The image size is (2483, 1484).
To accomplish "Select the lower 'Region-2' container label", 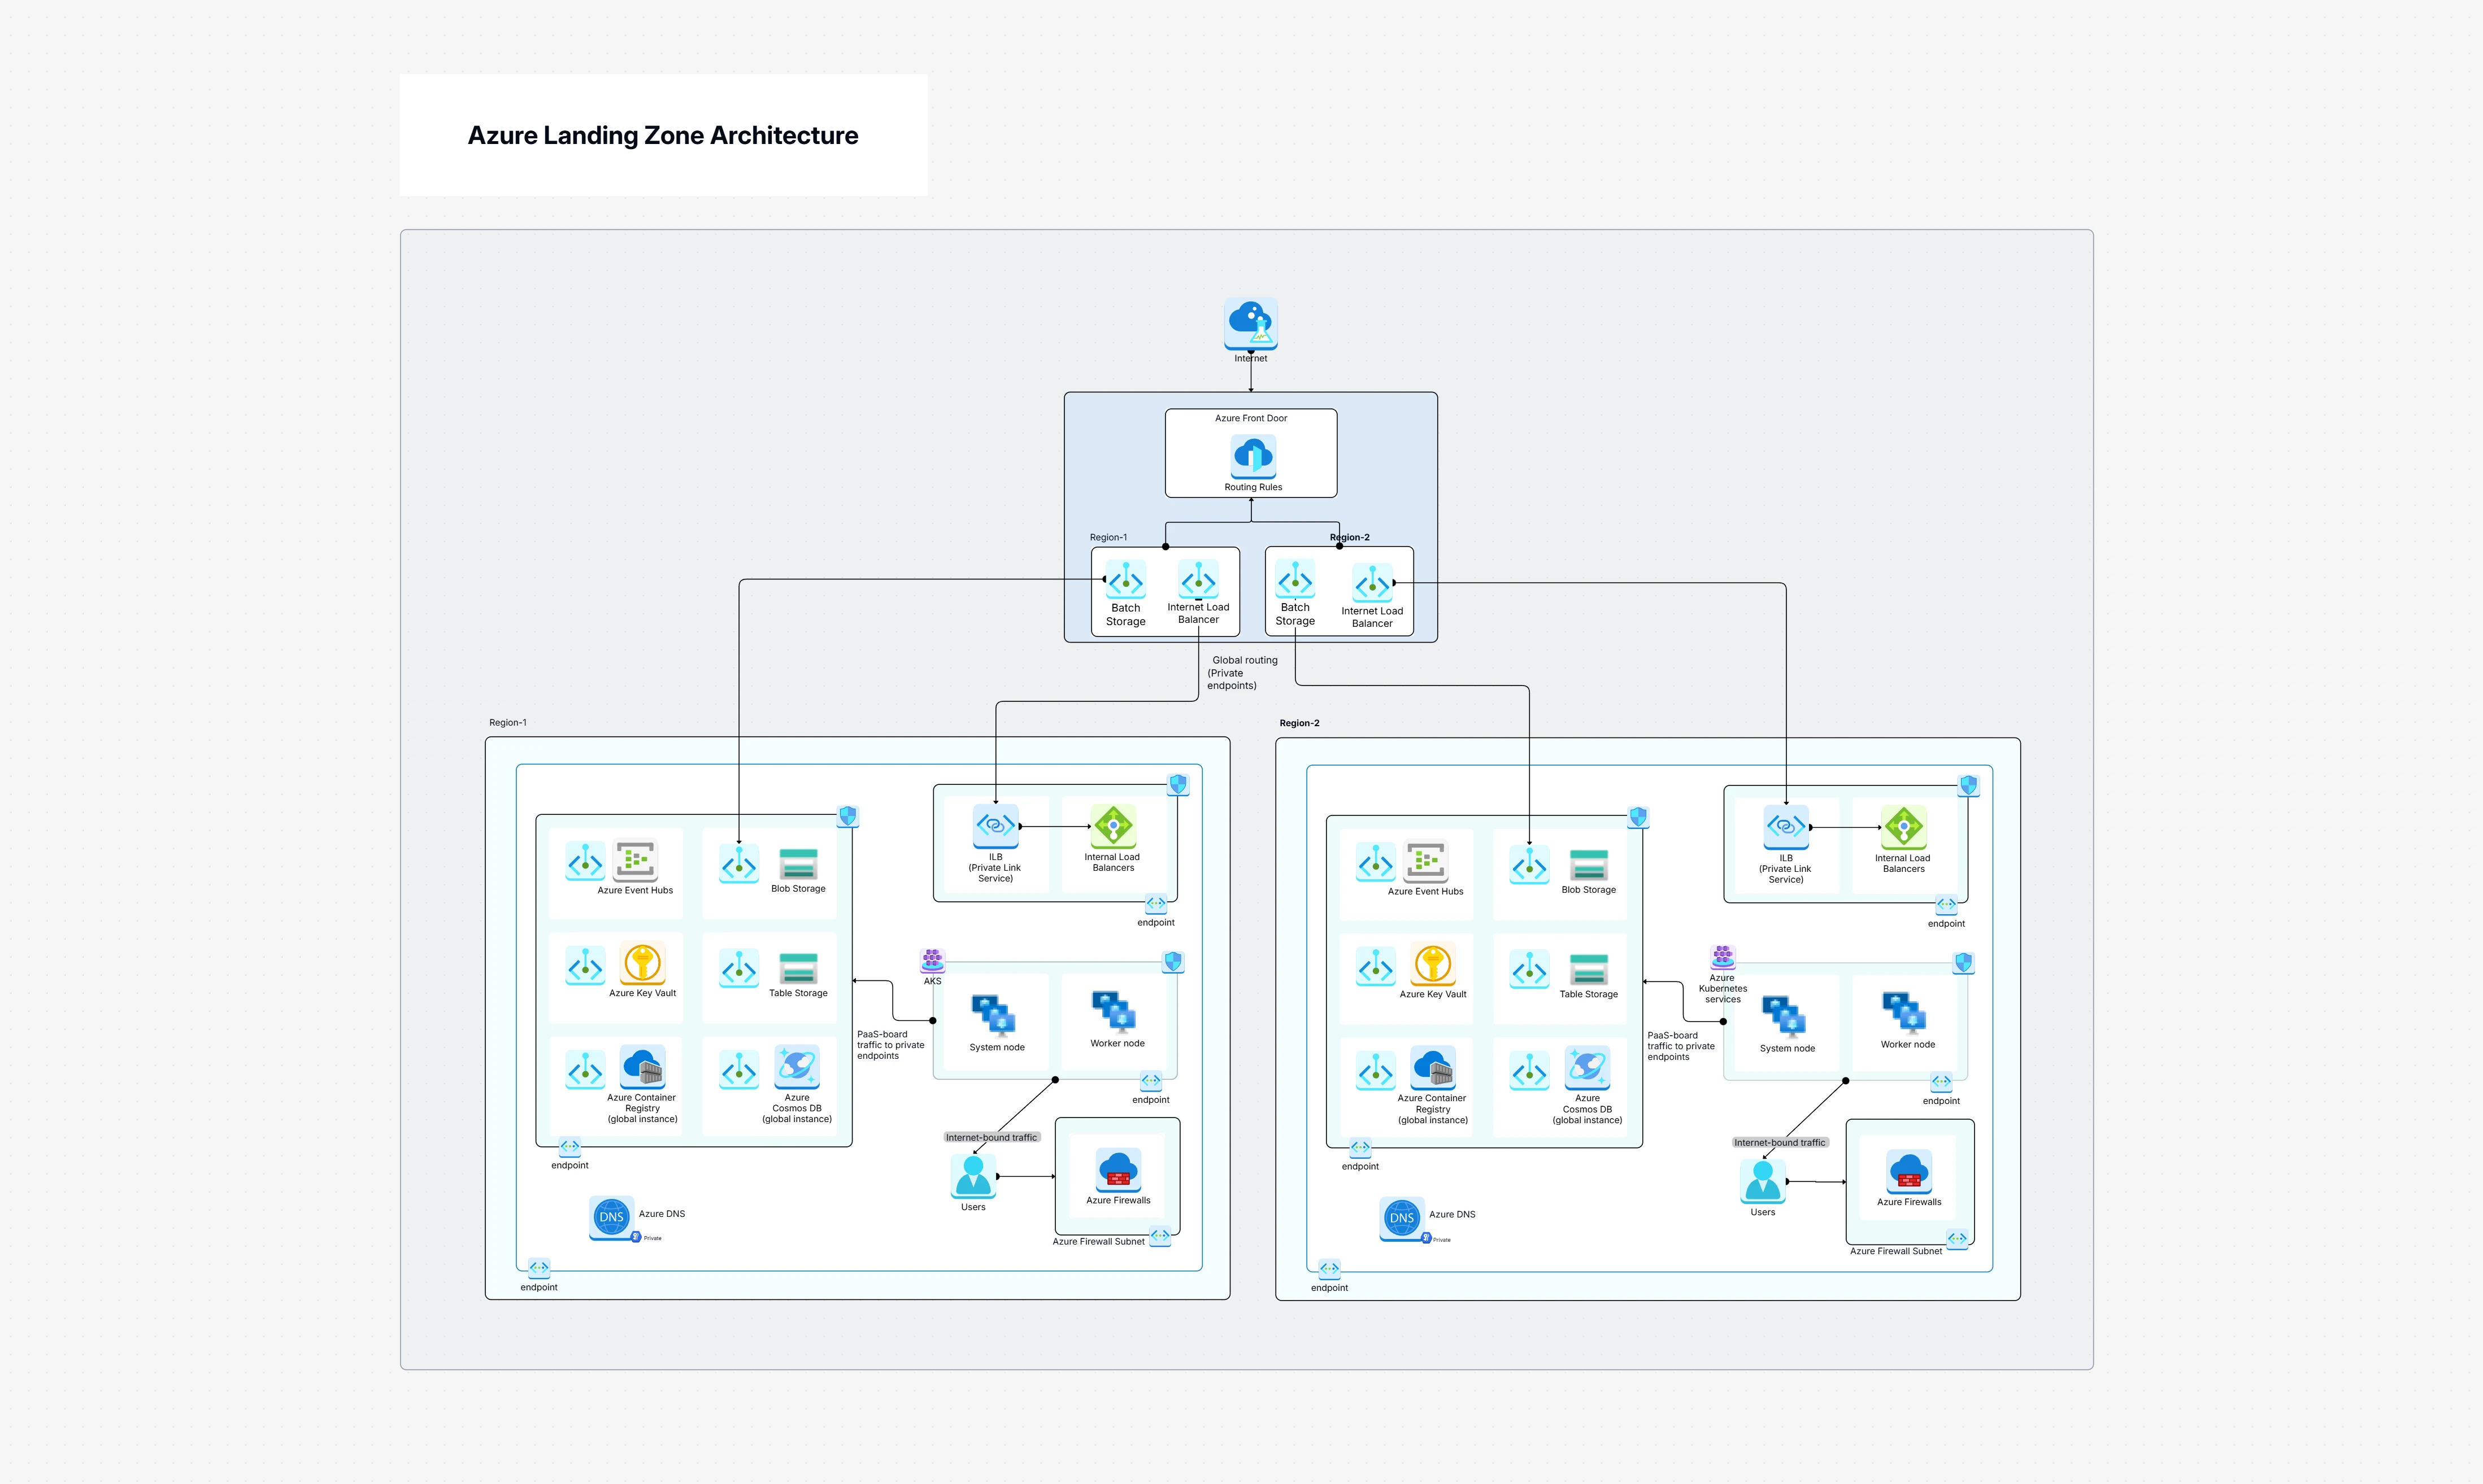I will pos(1298,723).
